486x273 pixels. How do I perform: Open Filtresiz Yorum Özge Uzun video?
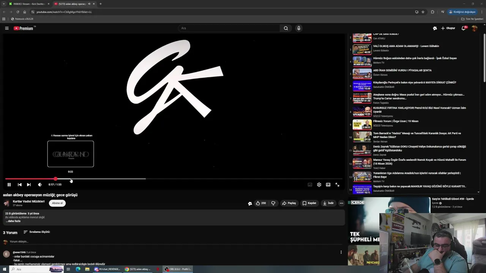coord(396,121)
